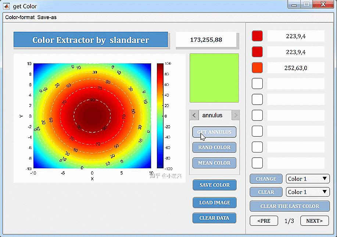Image resolution: width=337 pixels, height=237 pixels.
Task: Select the orange swatch labeled 252,63,0
Action: (x=257, y=68)
